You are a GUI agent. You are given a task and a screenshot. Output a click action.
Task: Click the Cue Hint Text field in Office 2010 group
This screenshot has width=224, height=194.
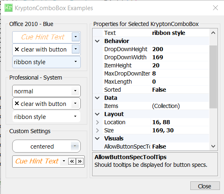pyautogui.click(x=43, y=37)
